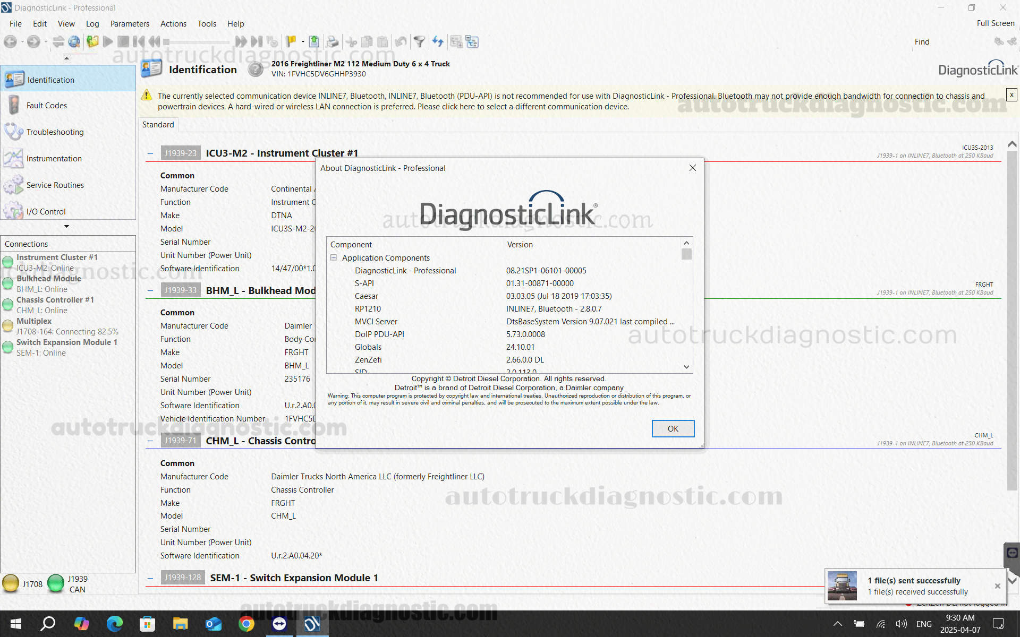Screen dimensions: 1020x637
Task: Open DiagnosticLink from the Windows taskbar
Action: 312,624
